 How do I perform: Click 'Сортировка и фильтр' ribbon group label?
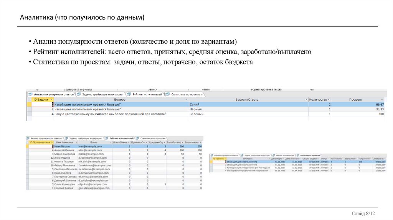[78, 89]
